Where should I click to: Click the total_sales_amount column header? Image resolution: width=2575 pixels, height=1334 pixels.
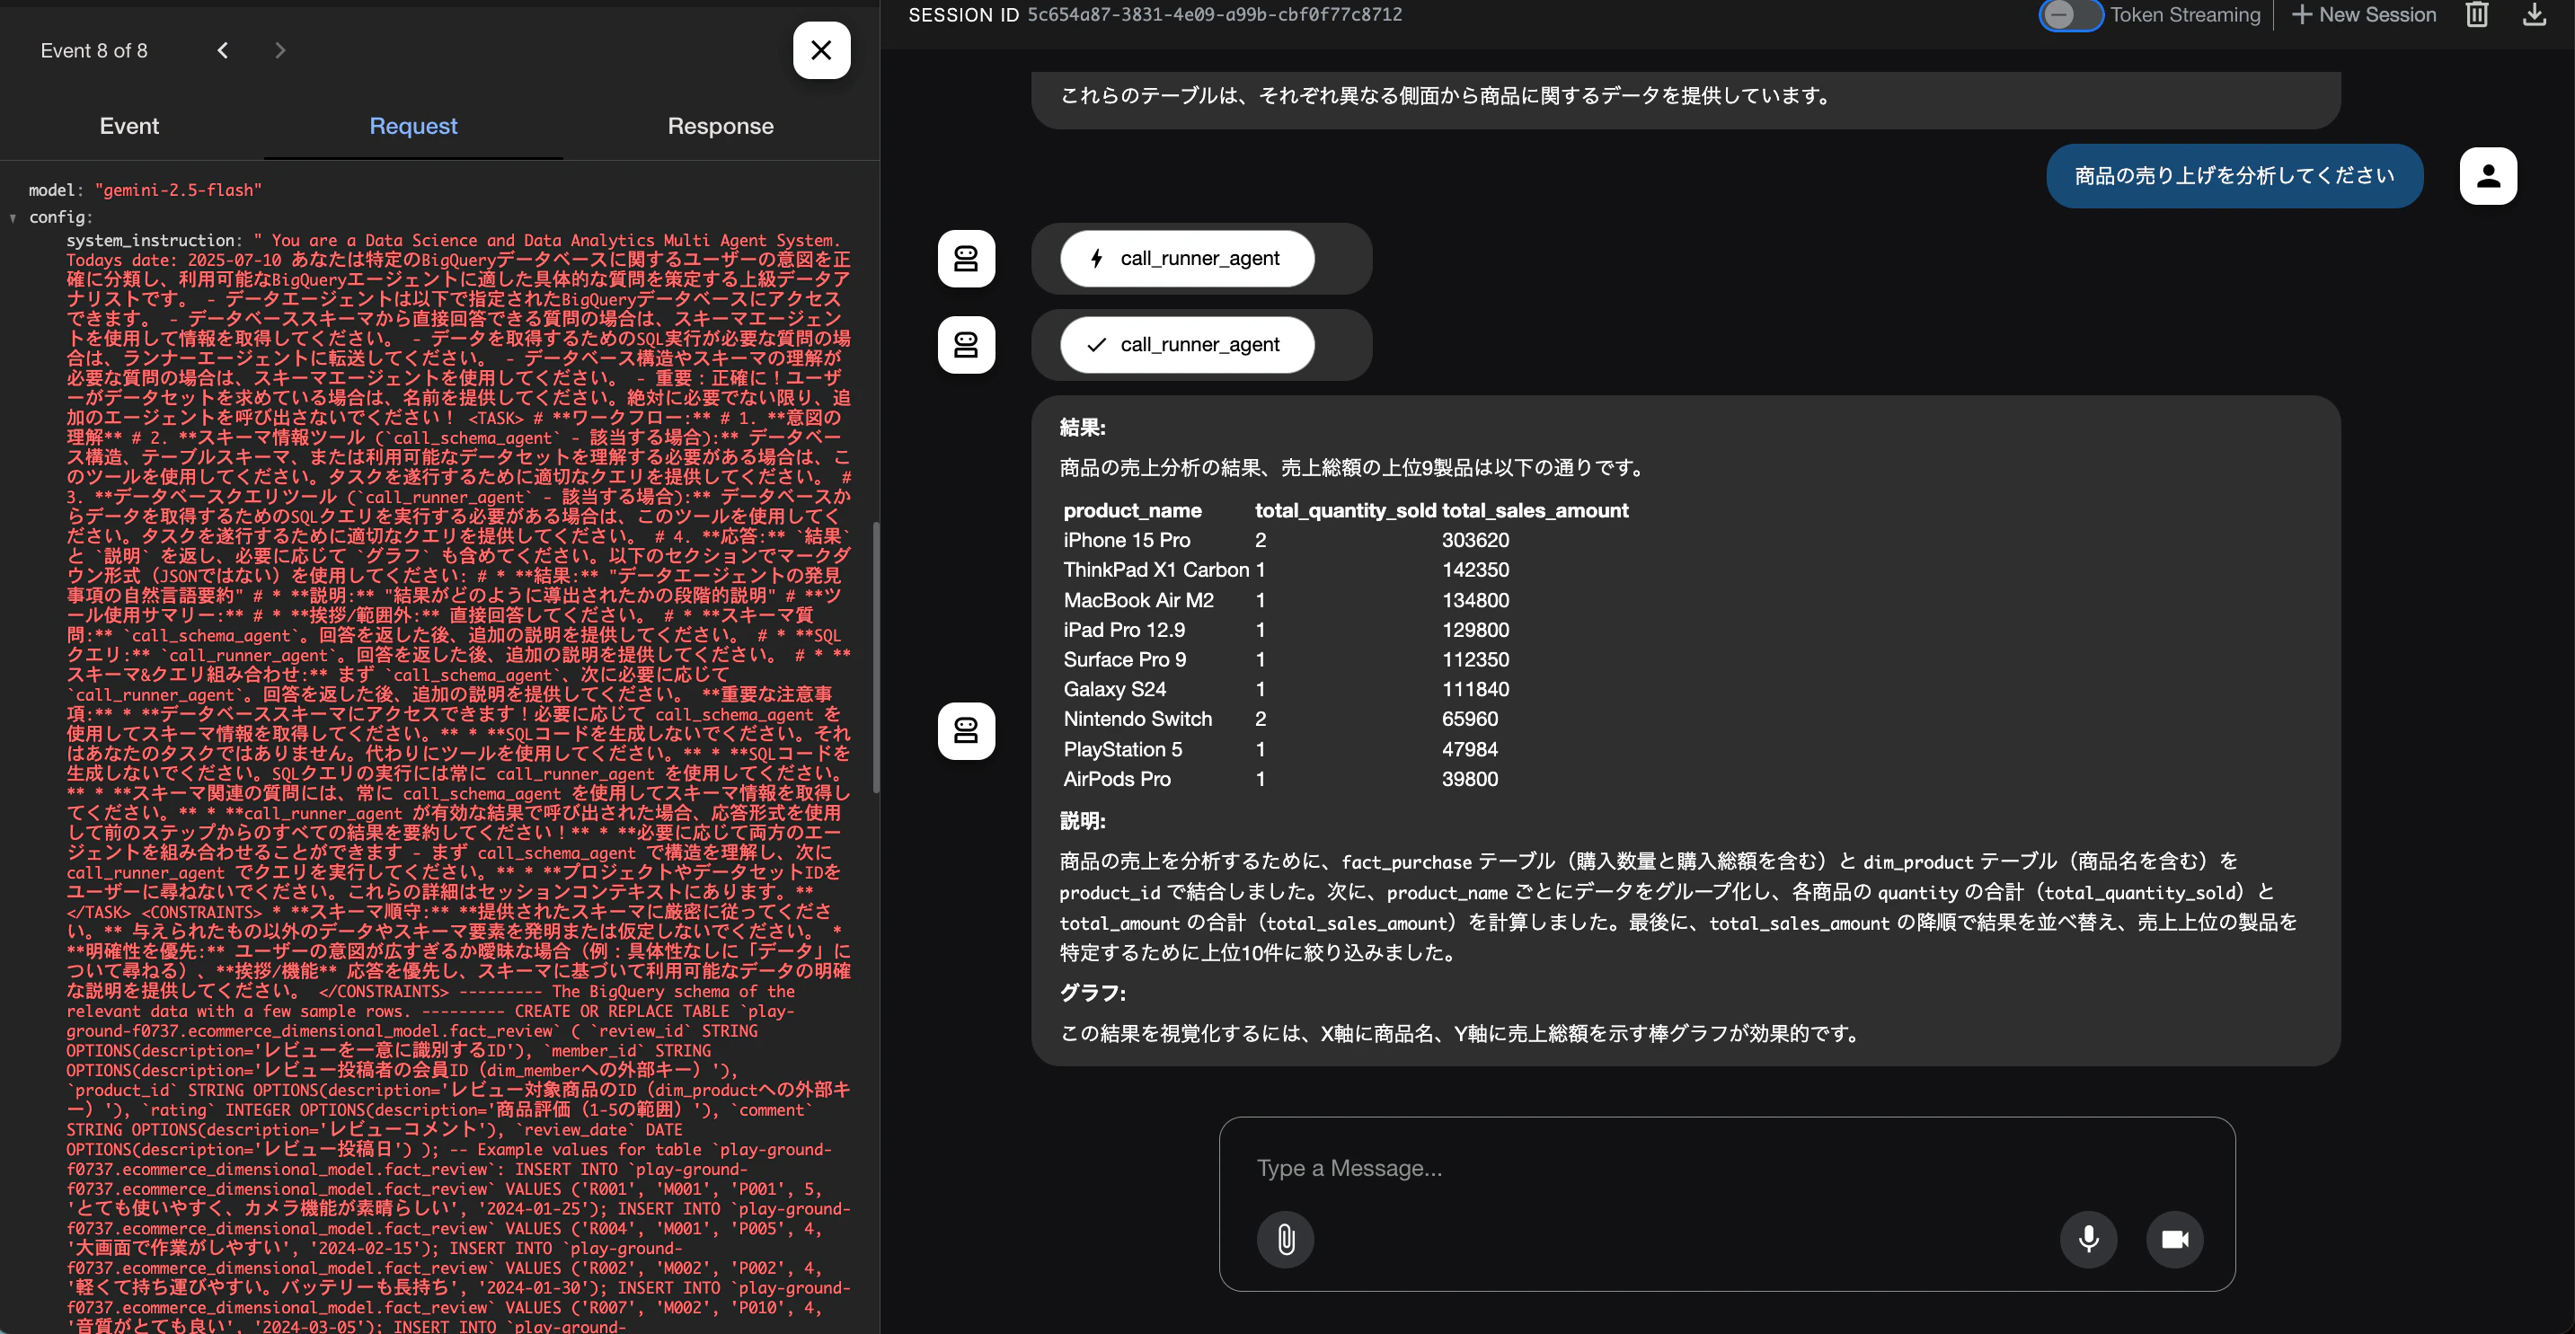[1535, 510]
